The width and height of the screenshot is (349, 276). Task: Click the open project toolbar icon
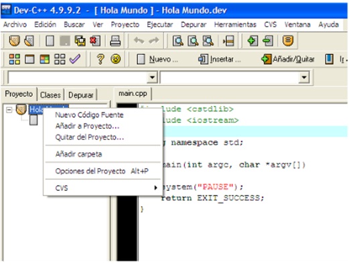(x=14, y=41)
